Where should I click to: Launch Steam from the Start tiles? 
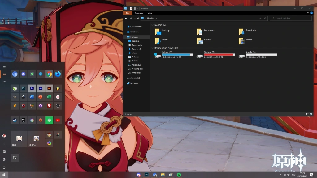click(x=15, y=120)
